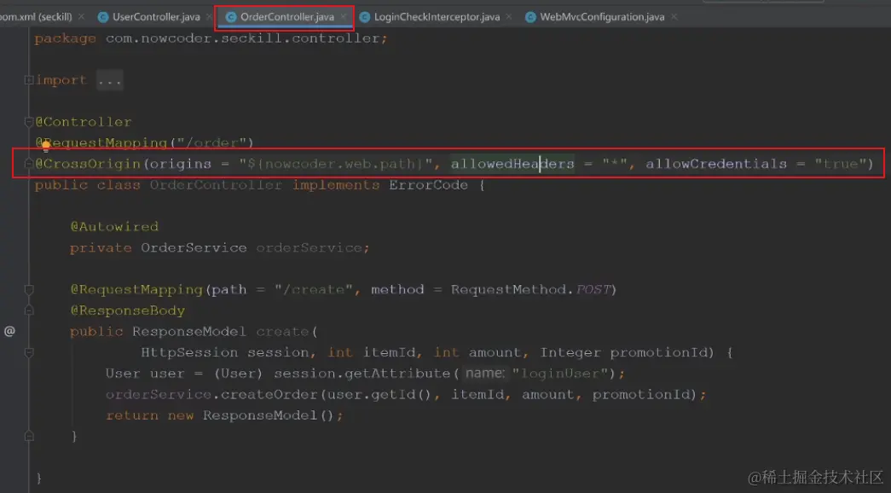This screenshot has width=891, height=493.
Task: Click the Integer promotionId parameter
Action: 623,352
